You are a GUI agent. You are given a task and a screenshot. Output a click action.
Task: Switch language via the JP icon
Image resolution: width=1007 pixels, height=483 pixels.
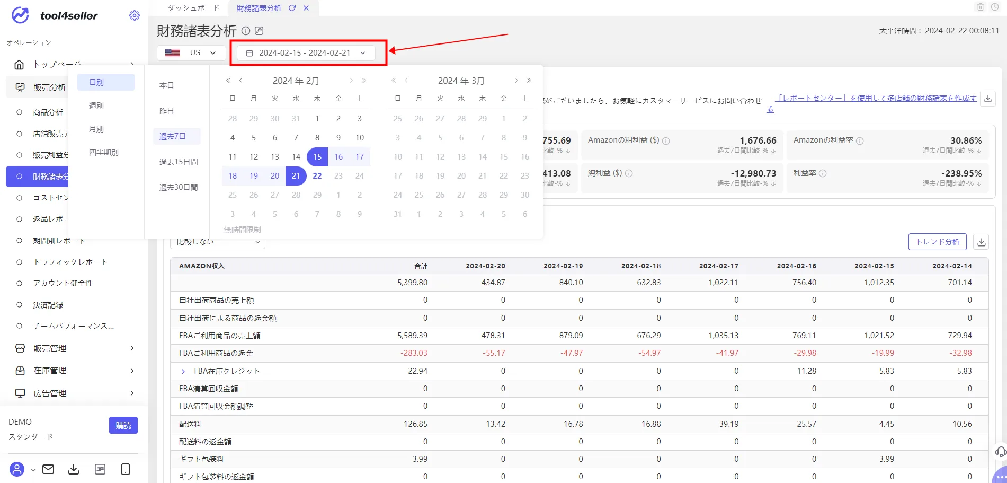coord(100,469)
